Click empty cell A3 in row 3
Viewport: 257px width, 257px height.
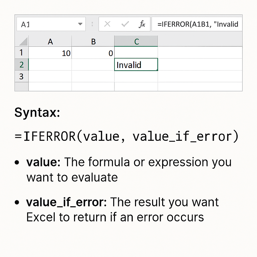pyautogui.click(x=50, y=76)
